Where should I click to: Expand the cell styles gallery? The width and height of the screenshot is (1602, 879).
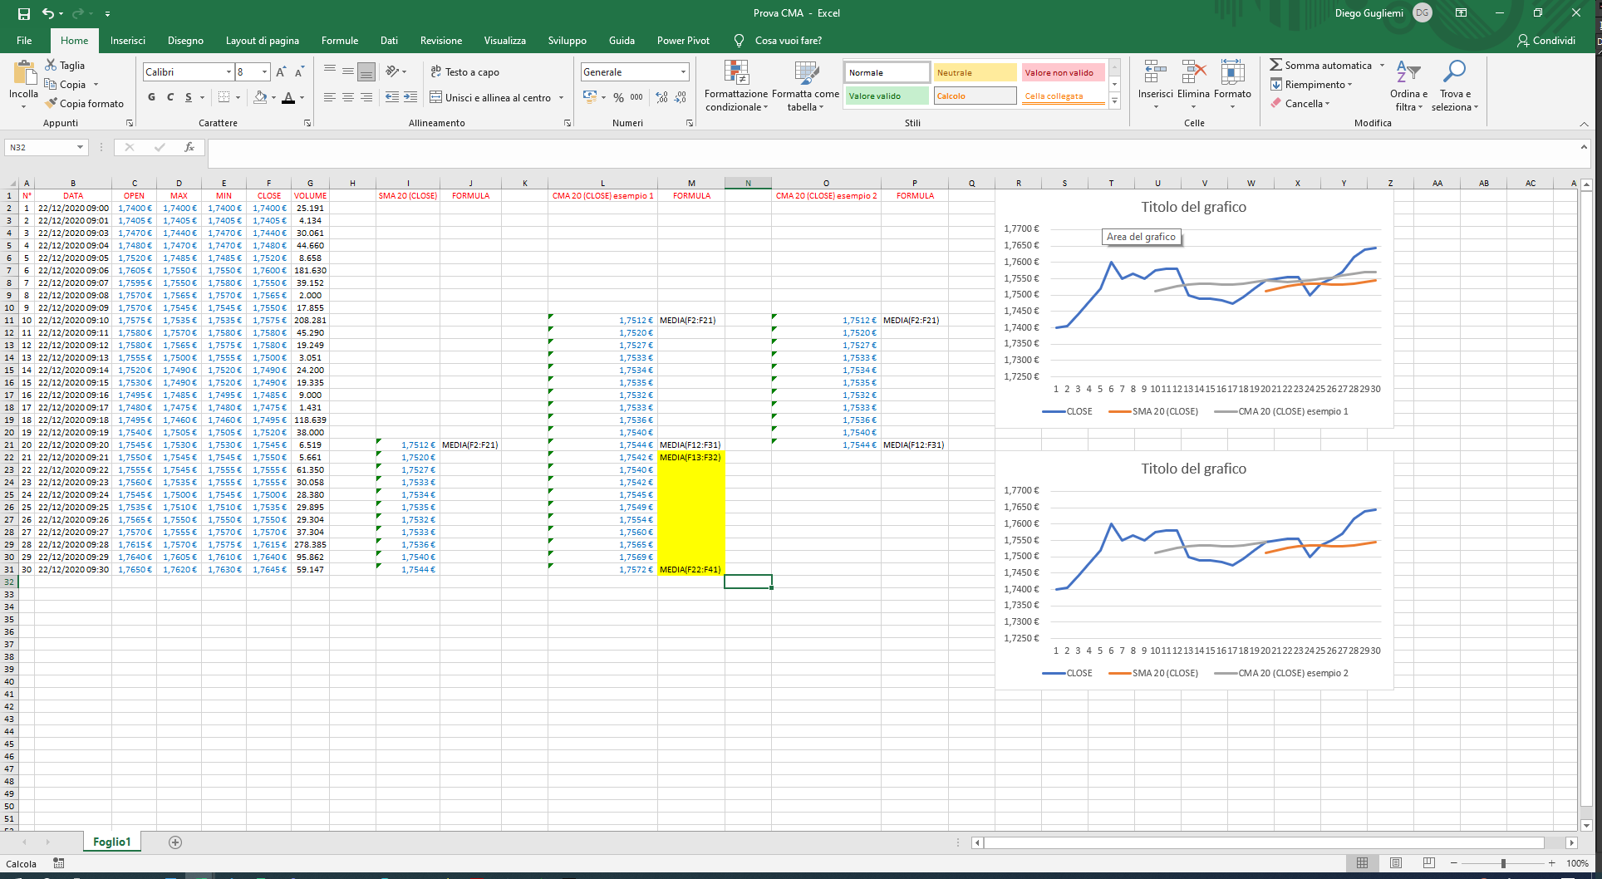click(x=1114, y=101)
